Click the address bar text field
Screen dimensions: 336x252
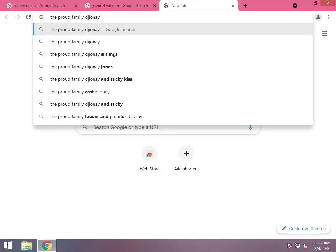[173, 17]
